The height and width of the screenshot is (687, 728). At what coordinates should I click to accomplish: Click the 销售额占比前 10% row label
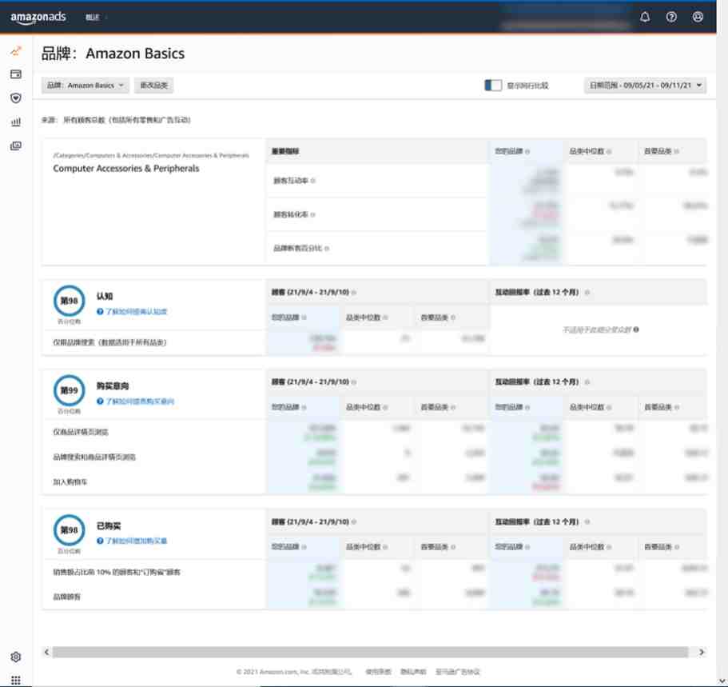[x=117, y=572]
